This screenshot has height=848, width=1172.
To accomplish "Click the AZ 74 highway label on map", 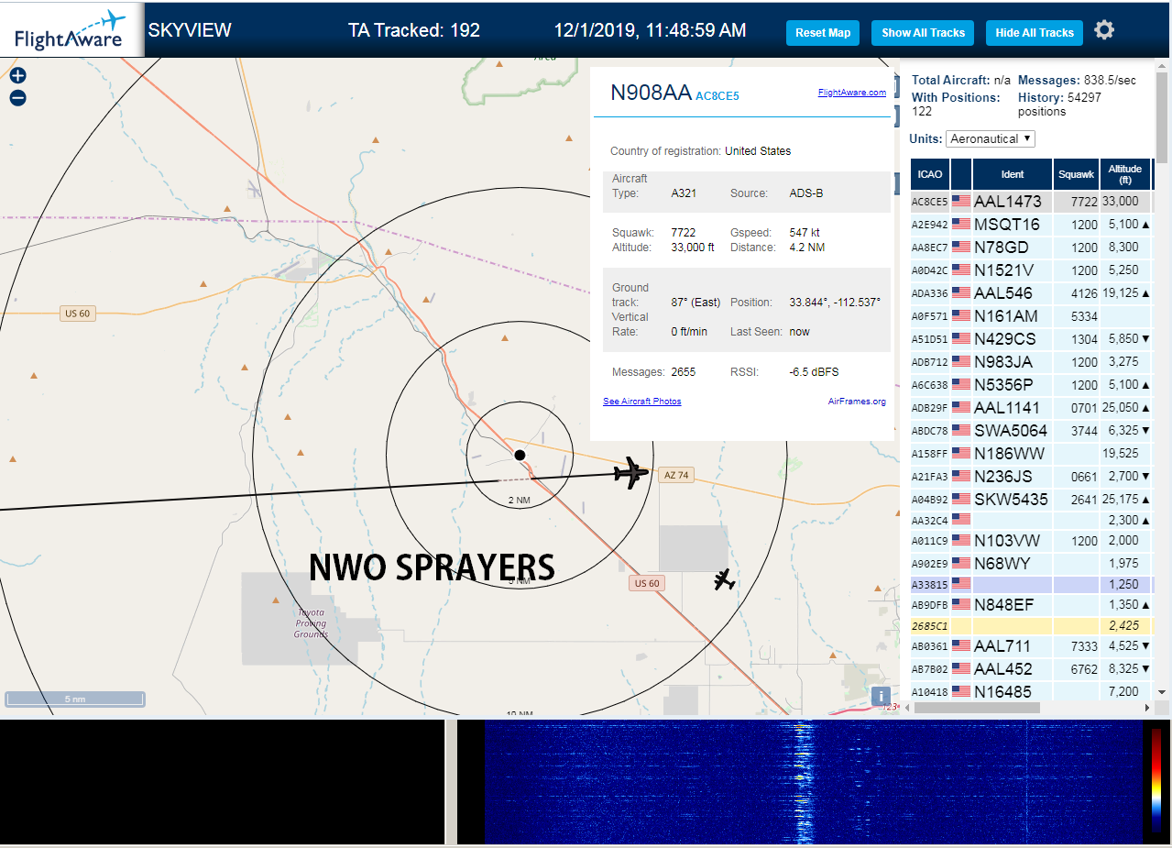I will [x=675, y=475].
